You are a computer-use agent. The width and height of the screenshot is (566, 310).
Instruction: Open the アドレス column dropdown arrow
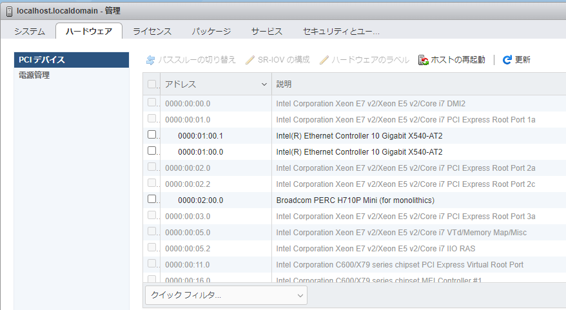tap(264, 84)
